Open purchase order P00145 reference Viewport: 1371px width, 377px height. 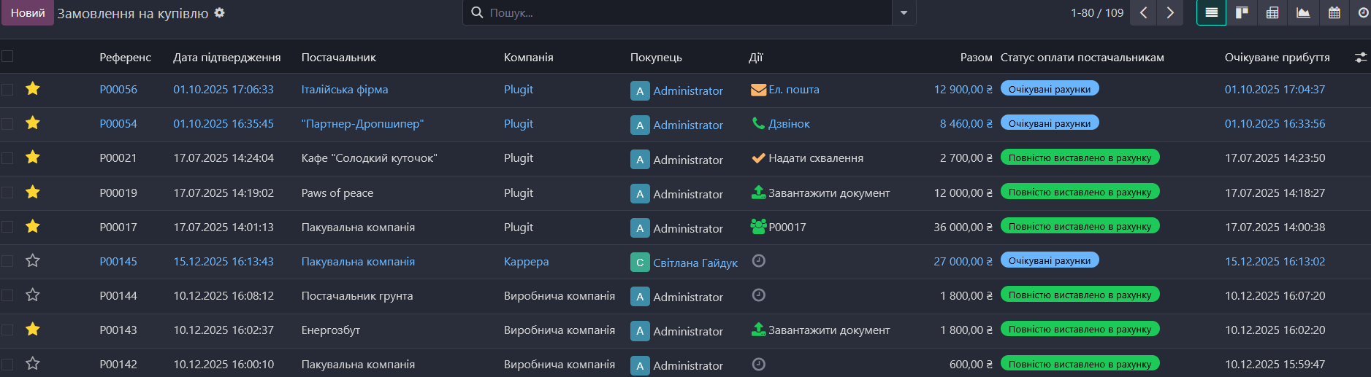tap(118, 262)
